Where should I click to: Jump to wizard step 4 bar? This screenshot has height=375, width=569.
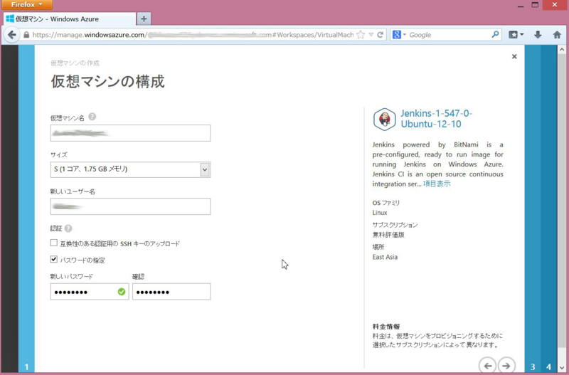548,208
